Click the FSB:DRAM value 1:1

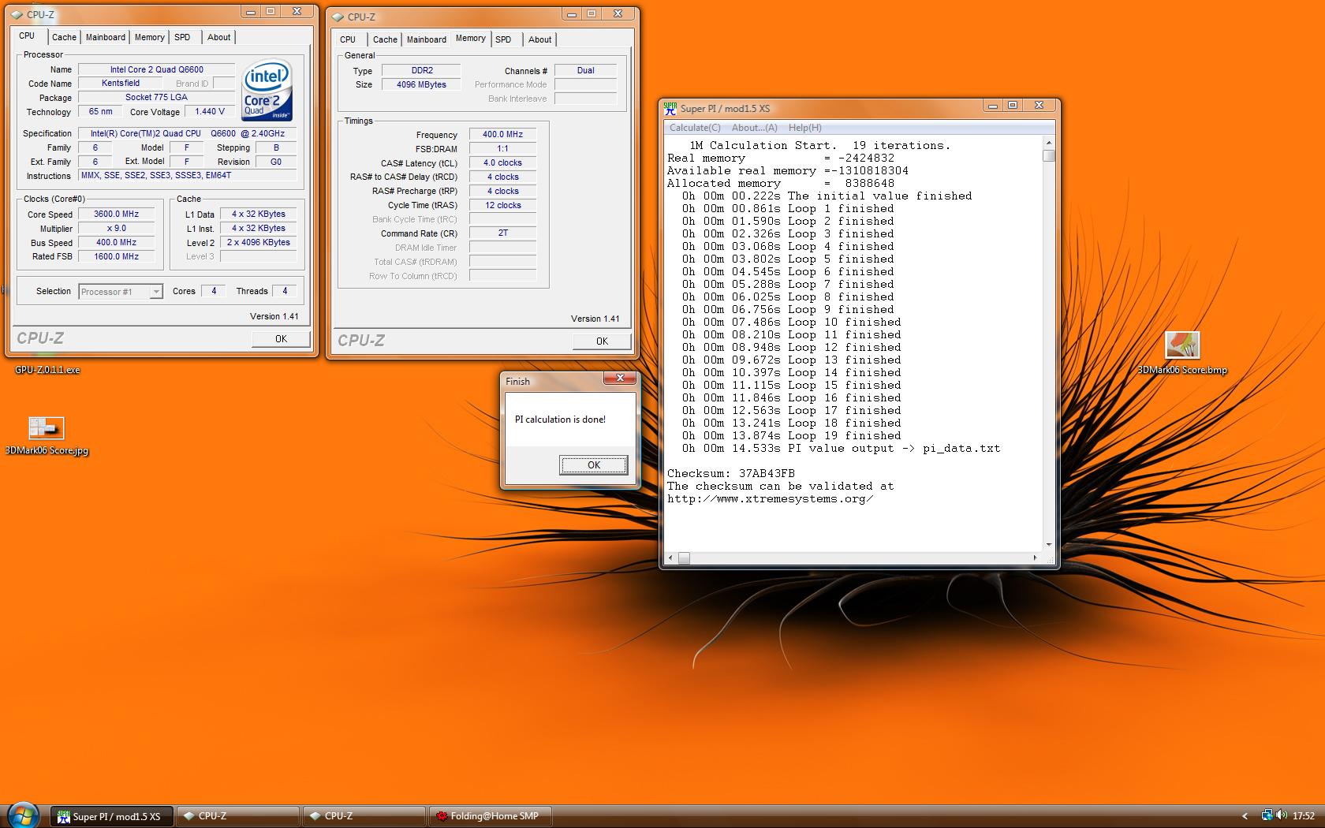coord(503,148)
